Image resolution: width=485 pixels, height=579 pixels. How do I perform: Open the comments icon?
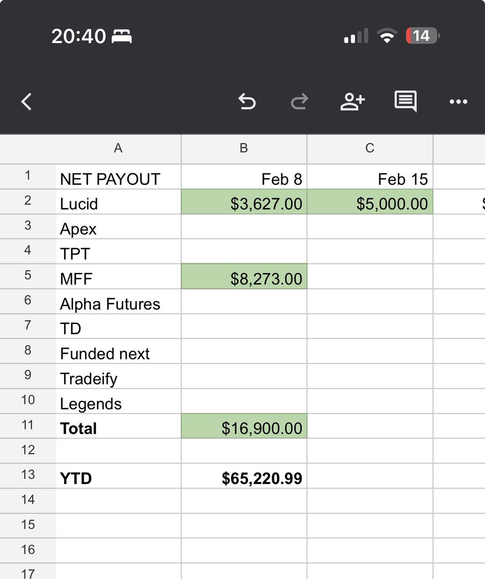[x=406, y=102]
